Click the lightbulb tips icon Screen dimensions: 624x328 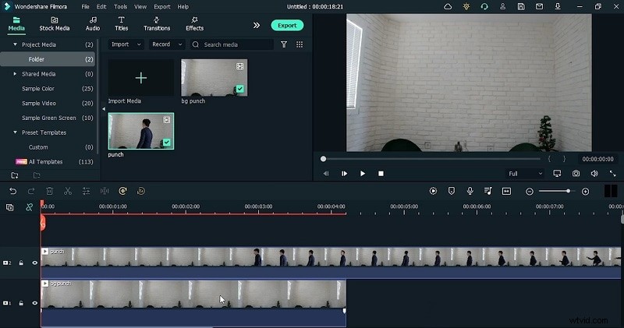[466, 6]
